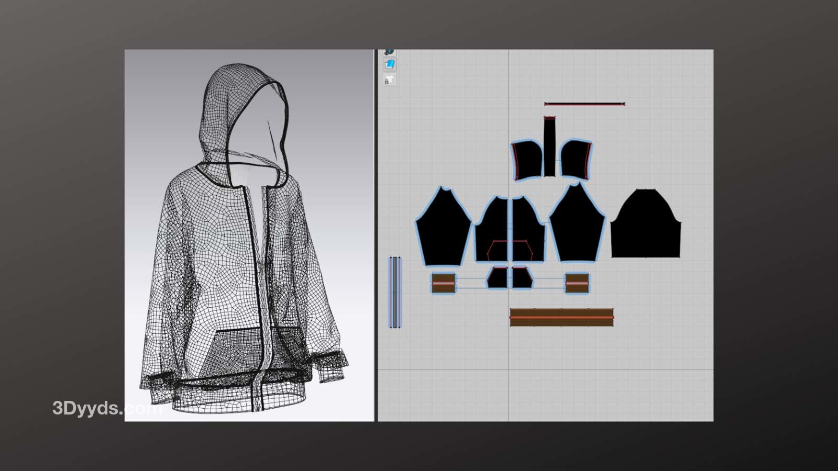Select the right brown cuff pattern
Image resolution: width=838 pixels, height=471 pixels.
coord(577,283)
